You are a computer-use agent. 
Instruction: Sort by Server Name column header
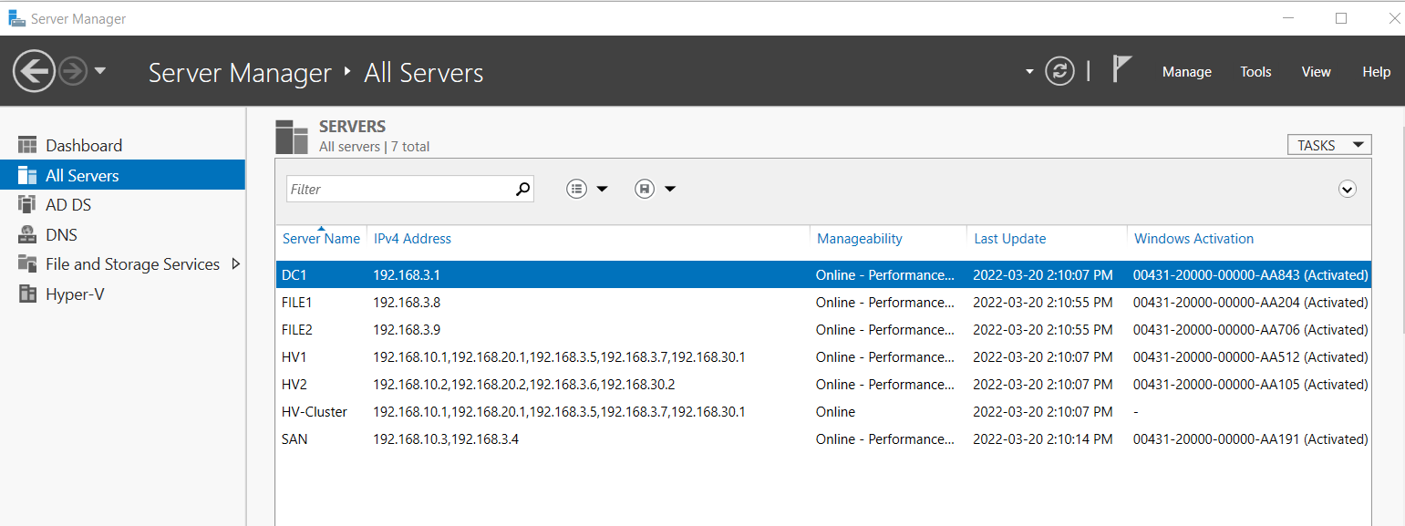pos(321,239)
